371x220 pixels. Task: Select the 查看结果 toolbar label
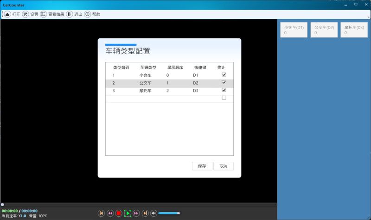click(x=56, y=14)
